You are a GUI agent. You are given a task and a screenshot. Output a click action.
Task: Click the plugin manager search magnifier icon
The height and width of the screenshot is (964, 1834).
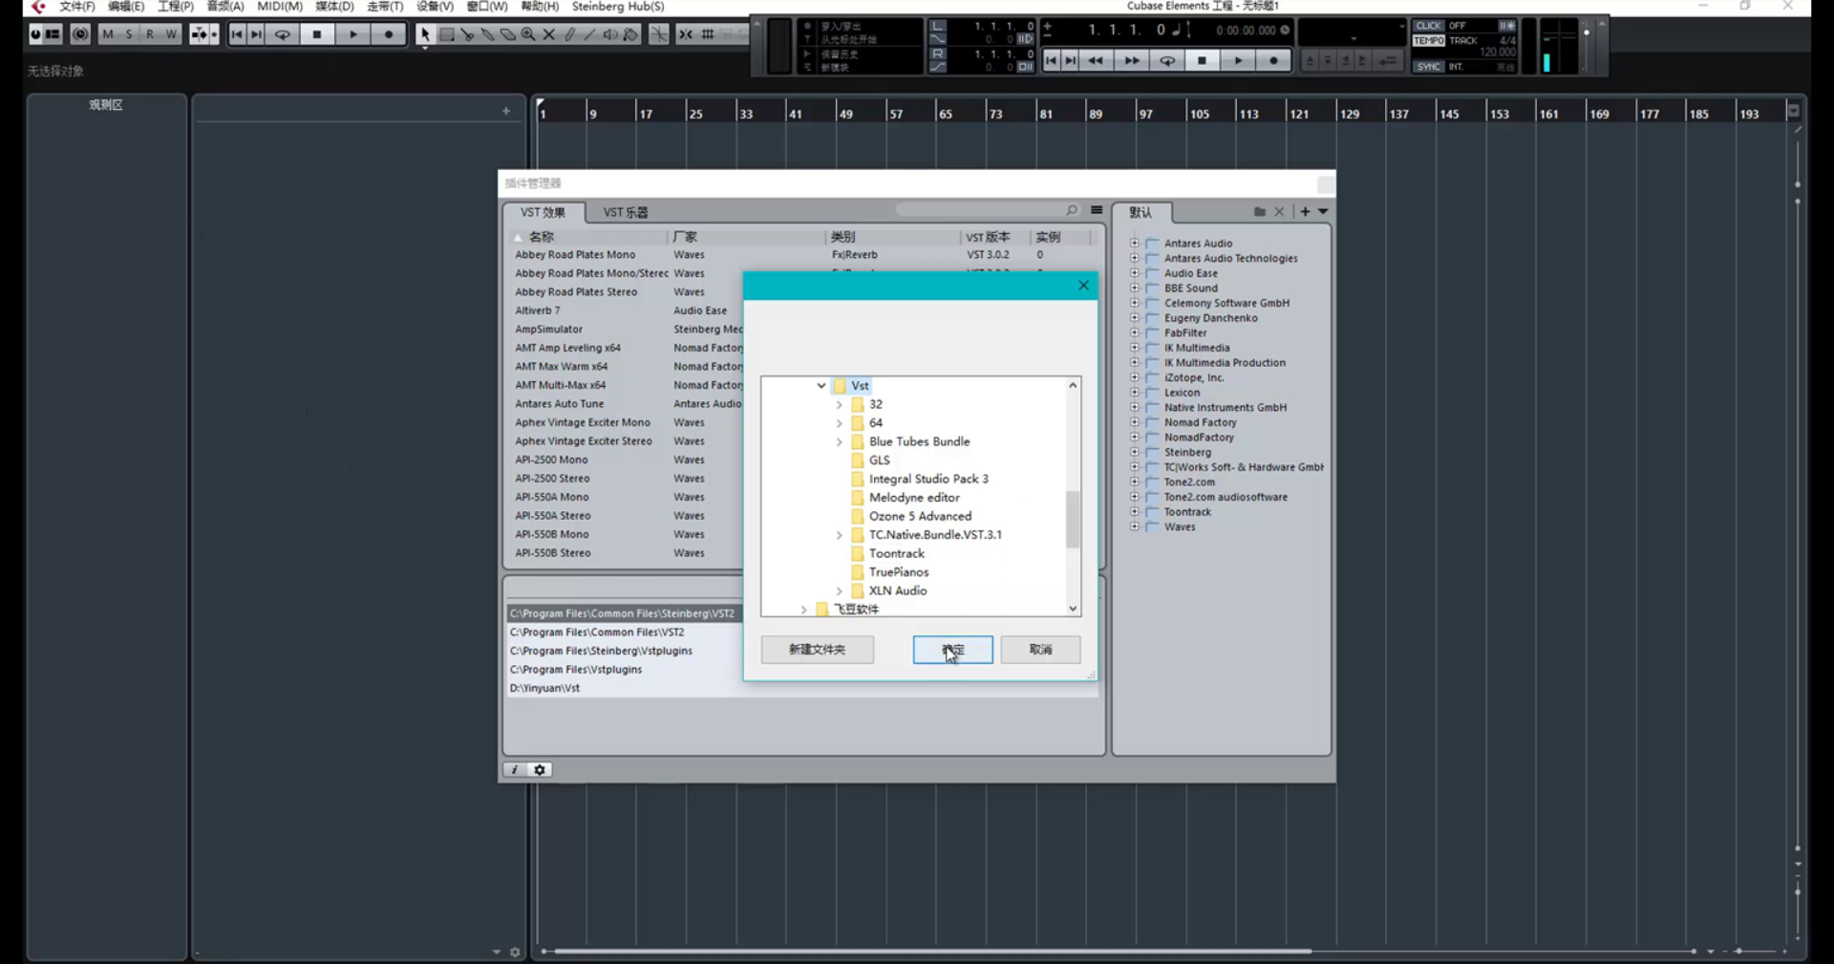click(1072, 210)
